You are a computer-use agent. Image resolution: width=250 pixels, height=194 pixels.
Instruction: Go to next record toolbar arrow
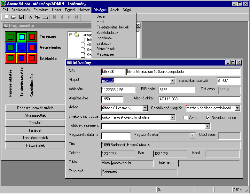click(x=69, y=17)
